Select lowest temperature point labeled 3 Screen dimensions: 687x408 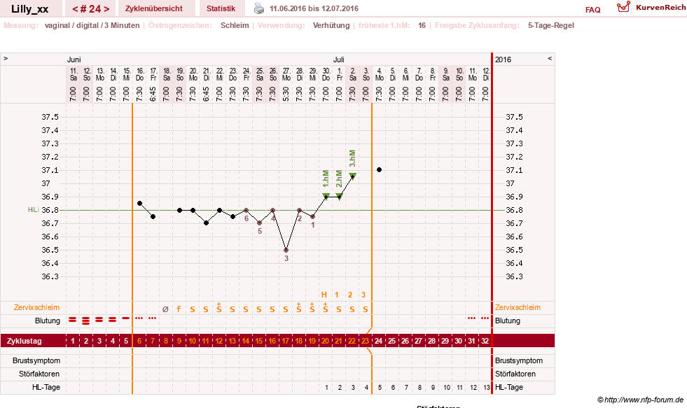click(x=286, y=250)
